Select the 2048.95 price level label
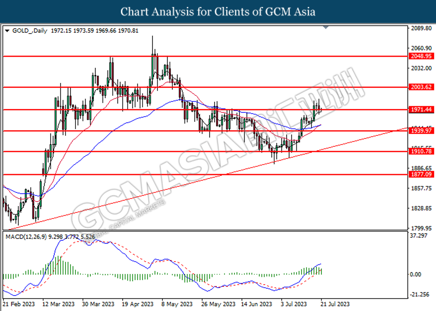The height and width of the screenshot is (311, 436). [x=421, y=56]
